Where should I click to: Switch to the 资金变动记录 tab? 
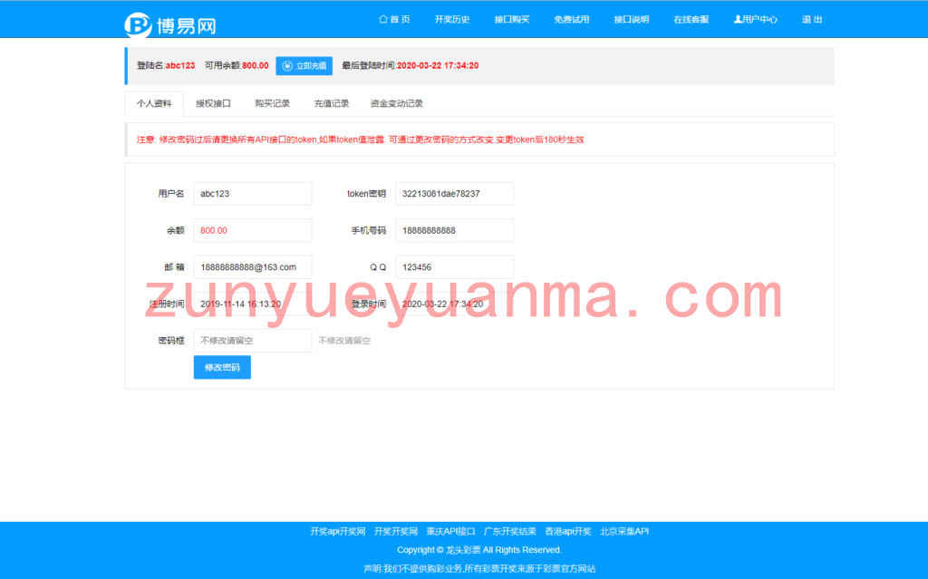(397, 103)
